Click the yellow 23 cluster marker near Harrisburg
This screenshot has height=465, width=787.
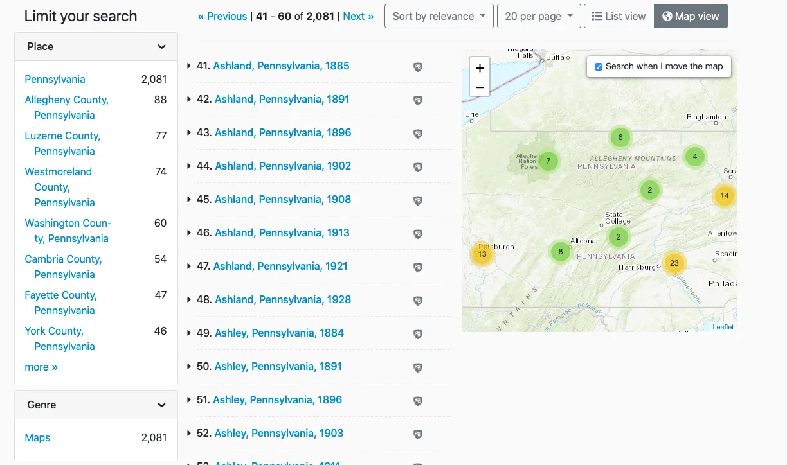click(674, 263)
